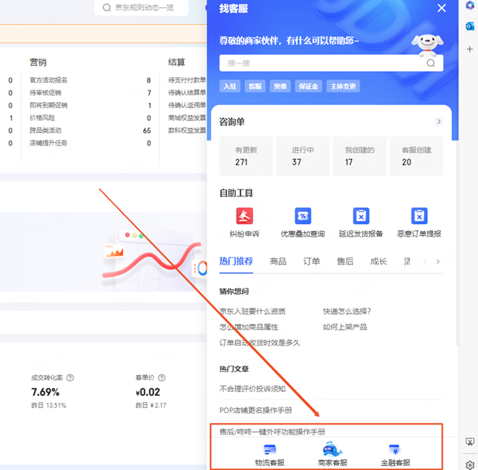The height and width of the screenshot is (470, 478).
Task: Open question 如何上架产品
Action: coord(345,327)
